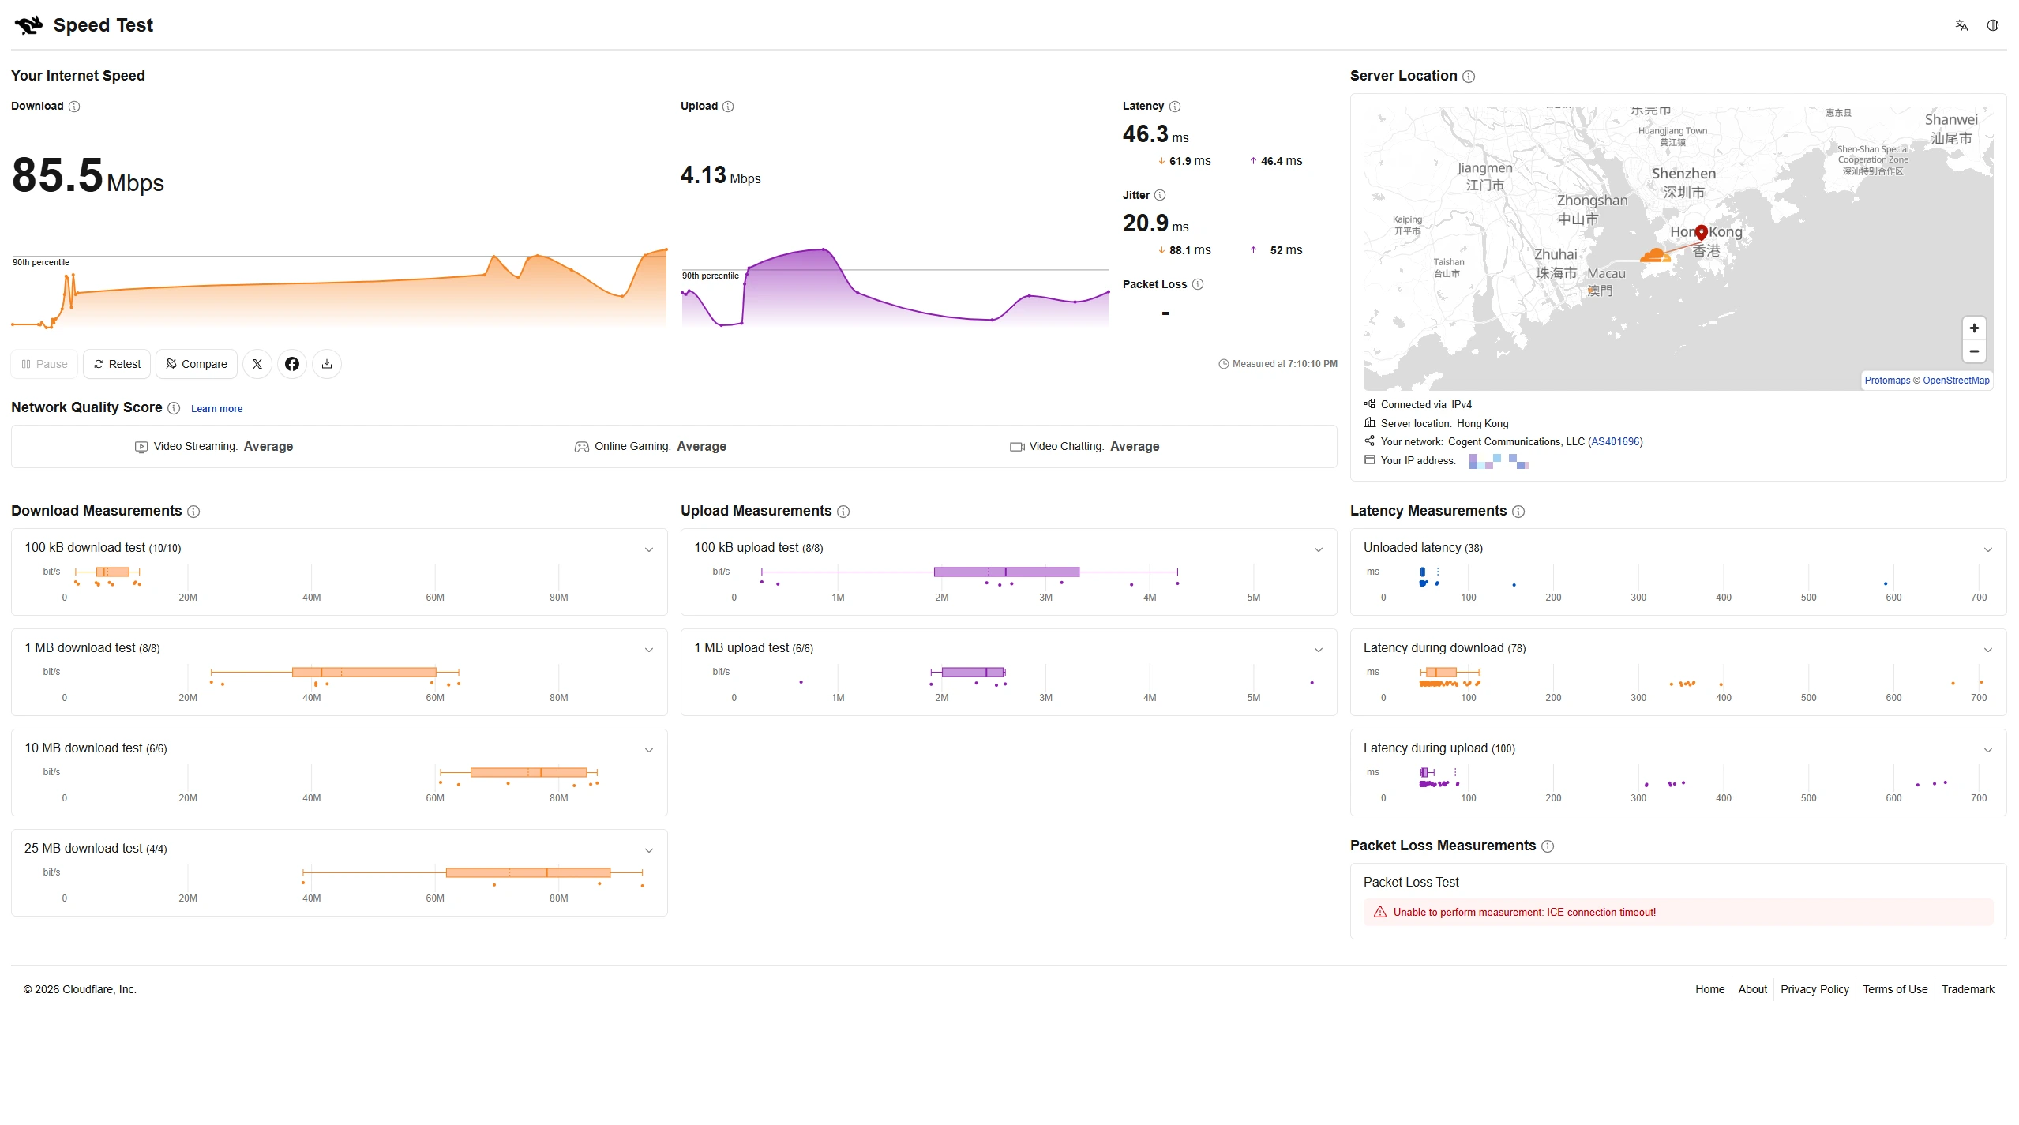Click the Download info icon

(74, 107)
